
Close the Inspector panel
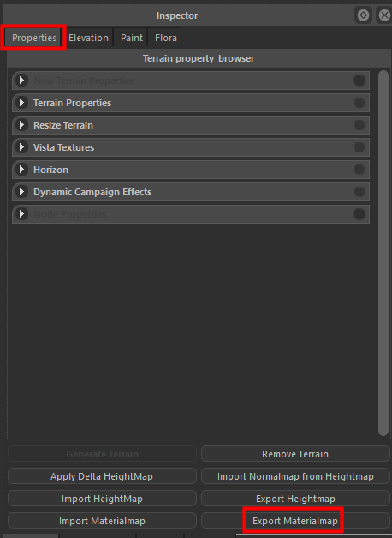(x=384, y=15)
